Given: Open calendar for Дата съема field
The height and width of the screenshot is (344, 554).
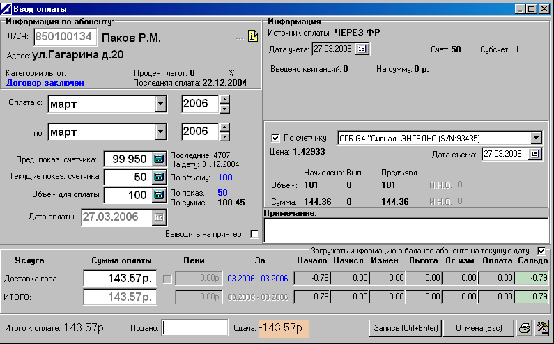Looking at the screenshot, I should coord(534,154).
